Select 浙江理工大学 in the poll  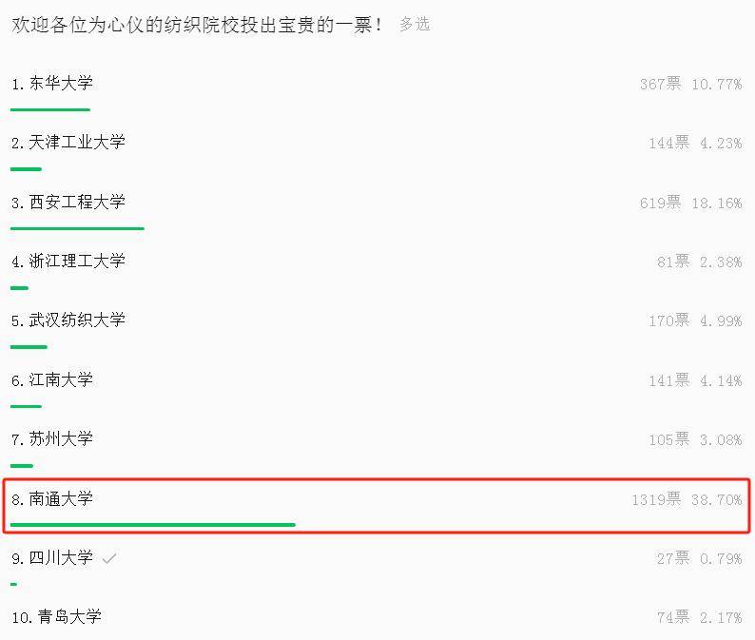click(x=77, y=261)
